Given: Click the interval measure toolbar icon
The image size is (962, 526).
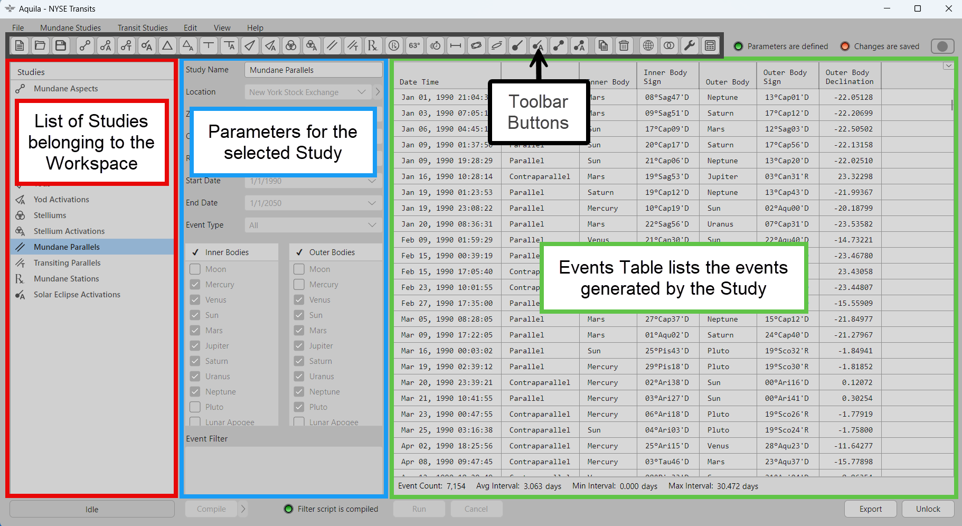Looking at the screenshot, I should click(456, 46).
